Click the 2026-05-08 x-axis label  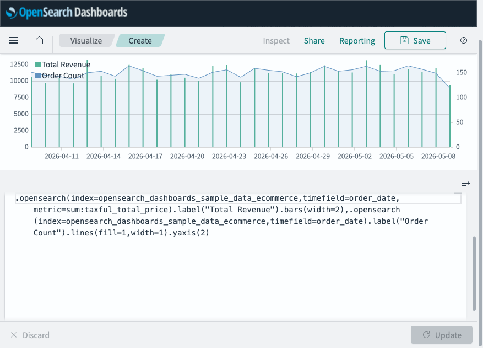pyautogui.click(x=438, y=157)
